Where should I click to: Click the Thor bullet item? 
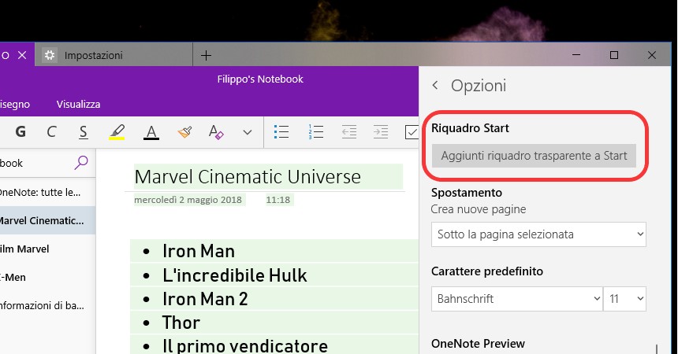[181, 323]
